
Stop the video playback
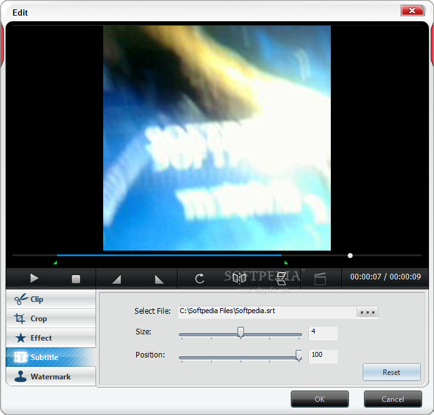point(76,279)
